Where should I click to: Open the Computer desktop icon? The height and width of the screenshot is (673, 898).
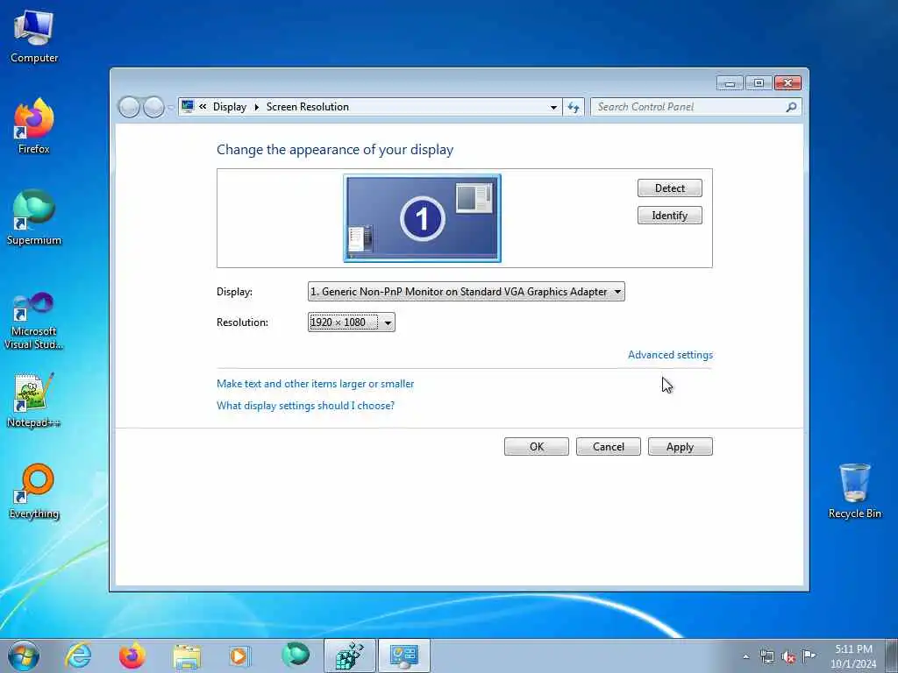click(34, 37)
